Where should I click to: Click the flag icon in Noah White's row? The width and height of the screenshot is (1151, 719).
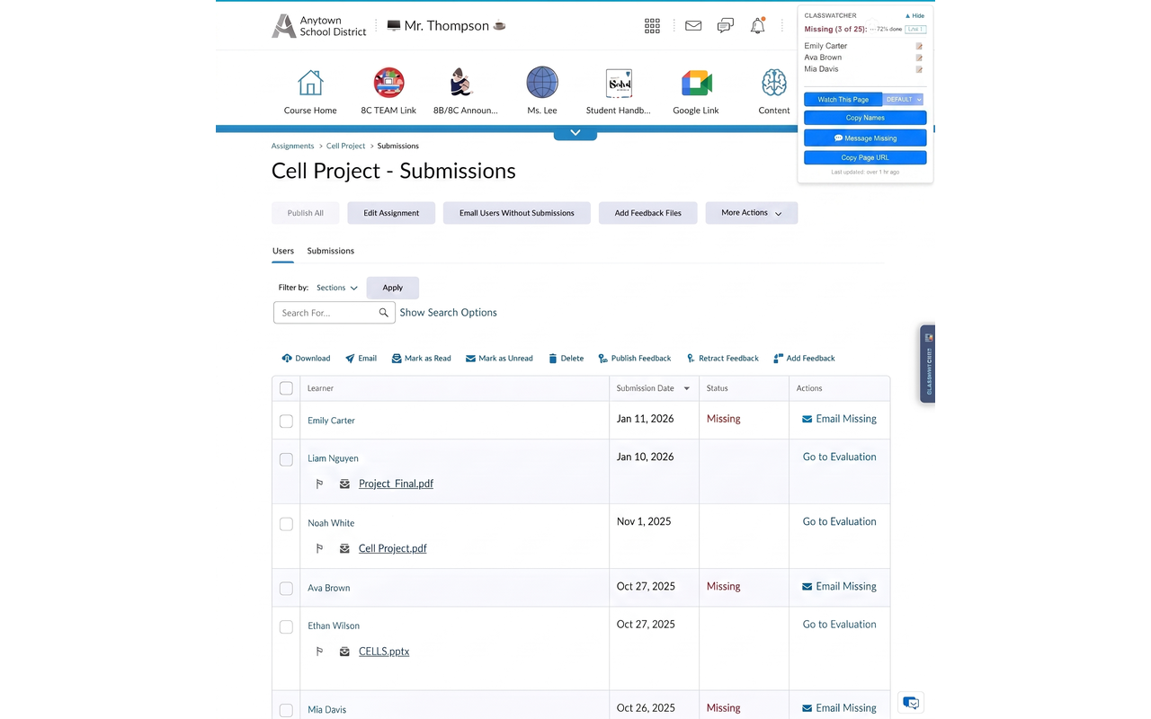point(319,548)
